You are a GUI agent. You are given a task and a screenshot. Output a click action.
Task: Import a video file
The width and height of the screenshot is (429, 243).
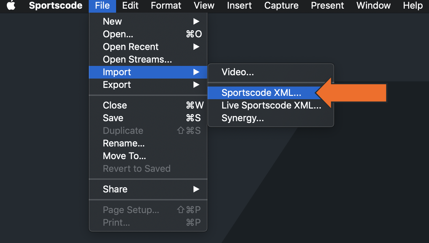pyautogui.click(x=238, y=72)
